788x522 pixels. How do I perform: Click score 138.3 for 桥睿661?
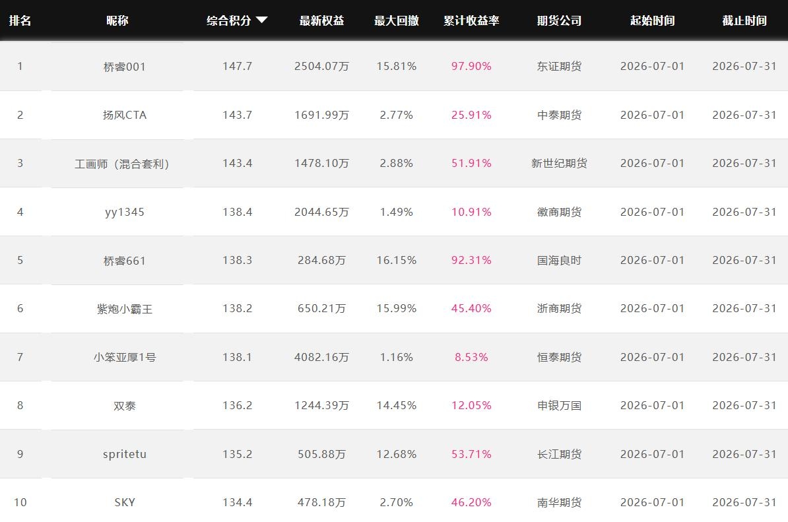(237, 260)
